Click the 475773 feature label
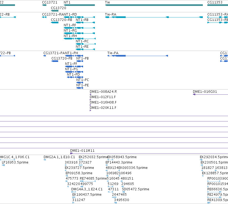The height and width of the screenshot is (204, 228). tap(72, 179)
